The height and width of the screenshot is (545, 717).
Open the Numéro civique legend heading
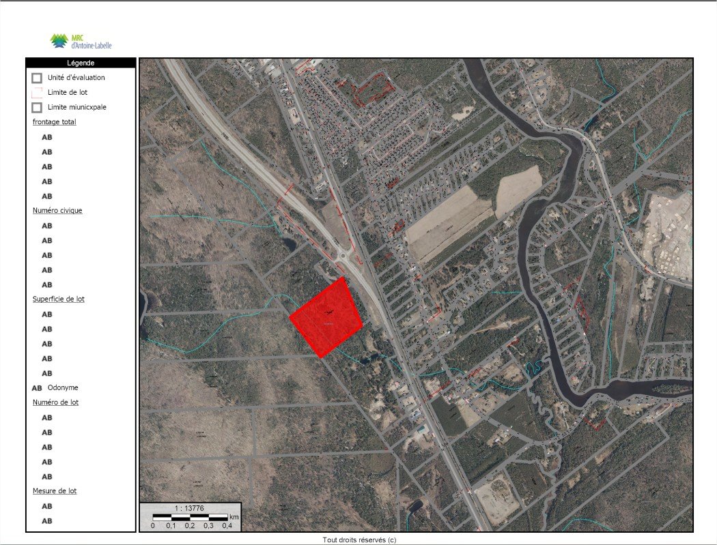pyautogui.click(x=57, y=211)
